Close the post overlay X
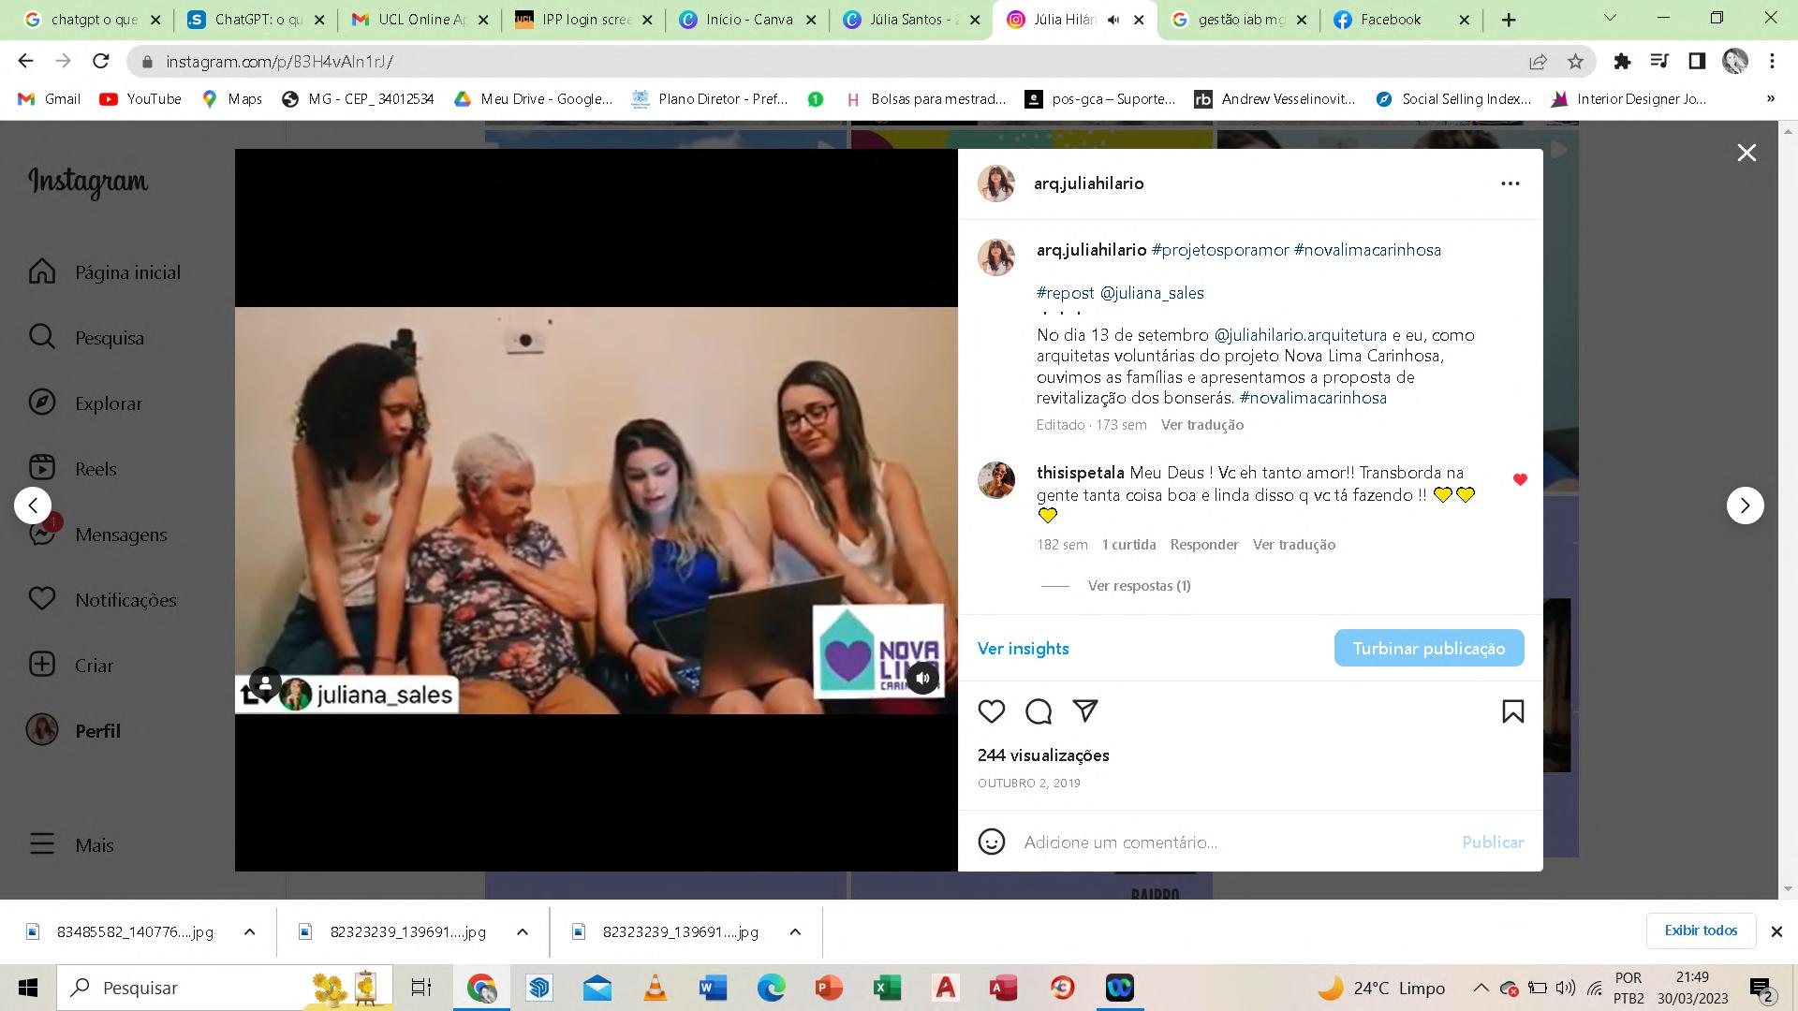 pyautogui.click(x=1746, y=153)
